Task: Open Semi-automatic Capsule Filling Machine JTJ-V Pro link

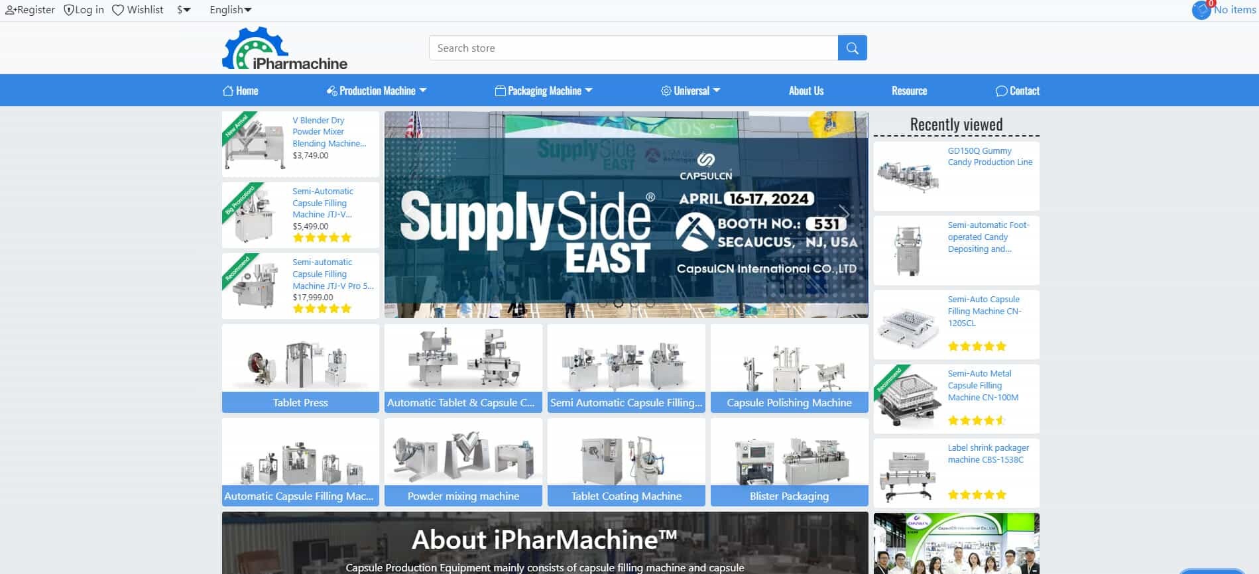Action: point(333,274)
